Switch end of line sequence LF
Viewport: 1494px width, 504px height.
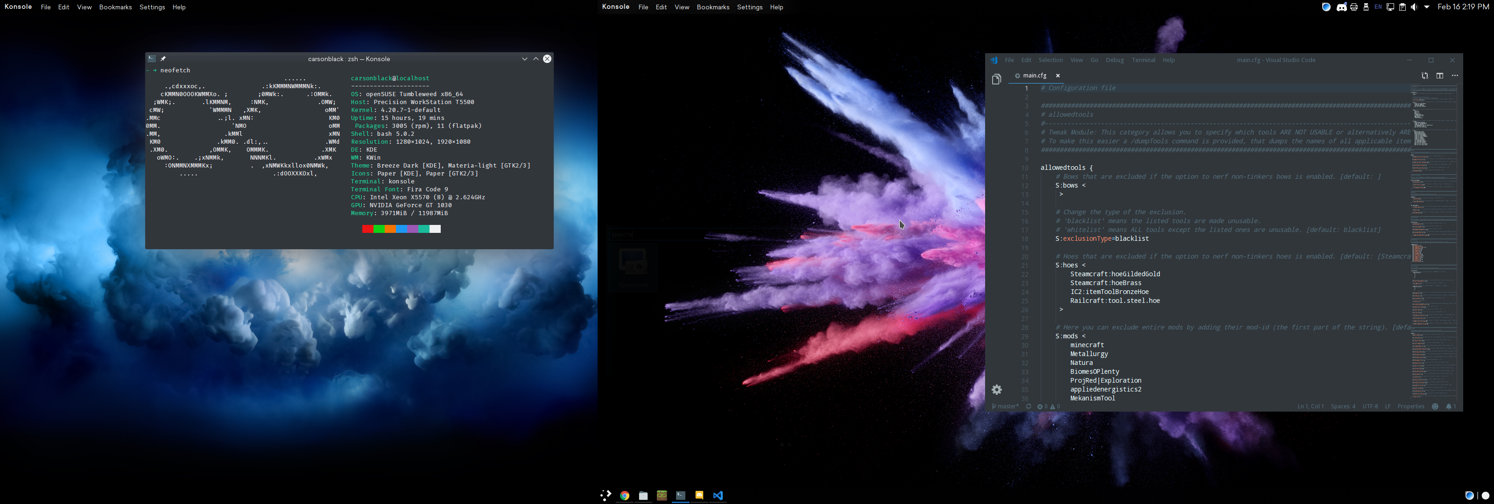[1388, 406]
